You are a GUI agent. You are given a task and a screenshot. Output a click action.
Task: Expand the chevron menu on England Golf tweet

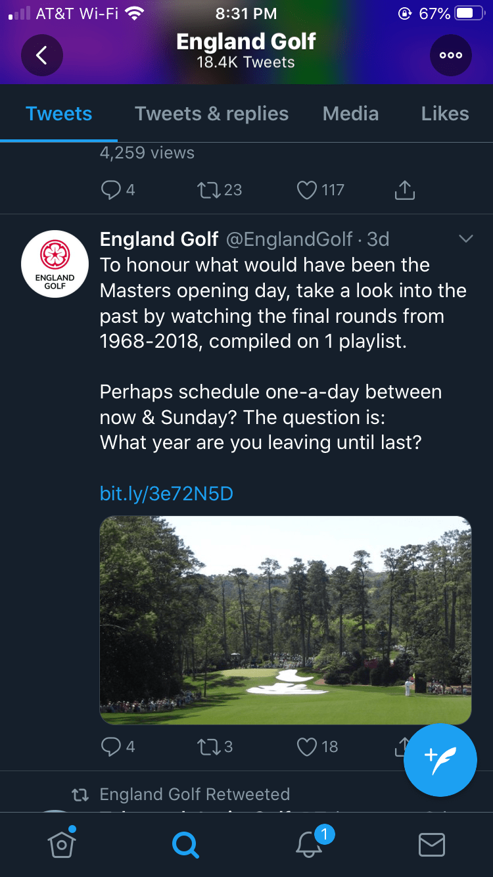pyautogui.click(x=466, y=239)
